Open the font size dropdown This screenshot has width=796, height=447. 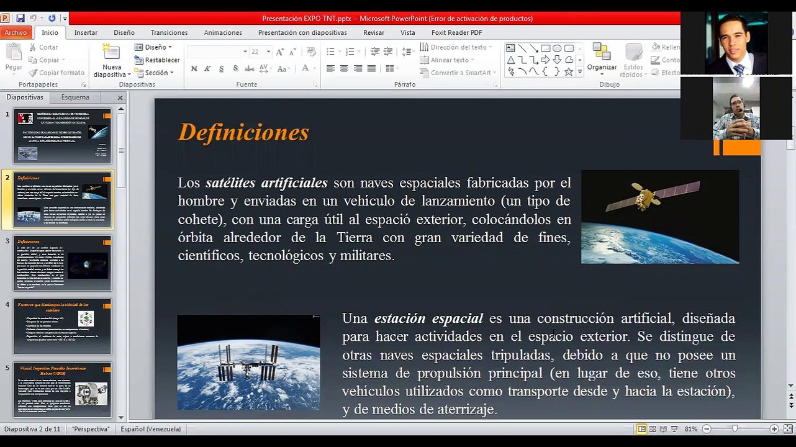pos(268,52)
